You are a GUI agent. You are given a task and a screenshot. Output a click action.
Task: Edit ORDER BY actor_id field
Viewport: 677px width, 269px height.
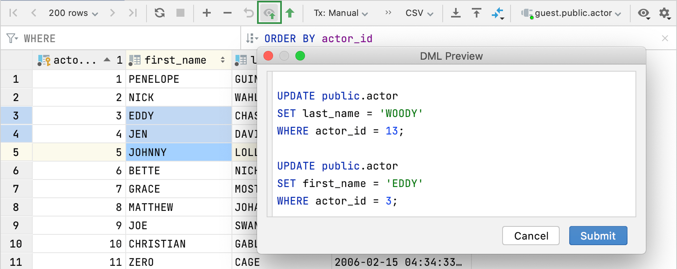(318, 39)
